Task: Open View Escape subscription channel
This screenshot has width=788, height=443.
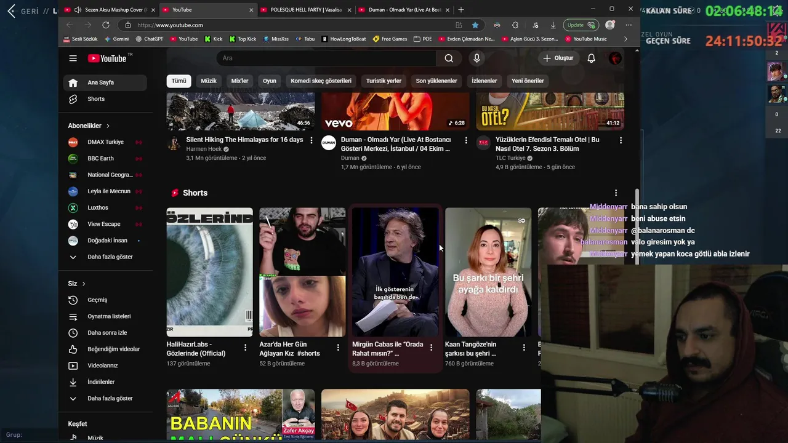Action: [105, 224]
